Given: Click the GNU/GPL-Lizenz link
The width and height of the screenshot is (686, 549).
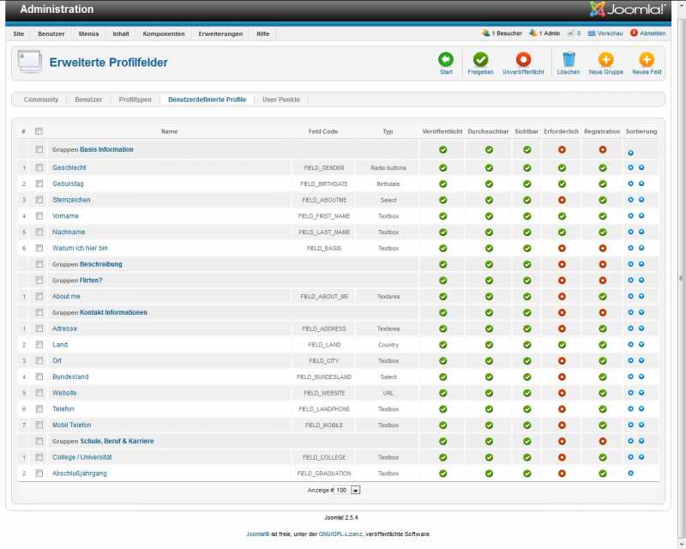Looking at the screenshot, I should point(341,534).
